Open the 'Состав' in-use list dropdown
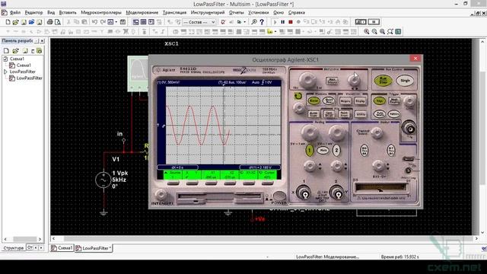Image resolution: width=487 pixels, height=274 pixels. pos(213,22)
